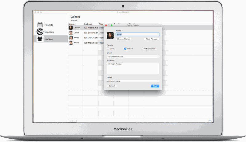Open the Rounds calendar icon in sidebar

[x=40, y=25]
